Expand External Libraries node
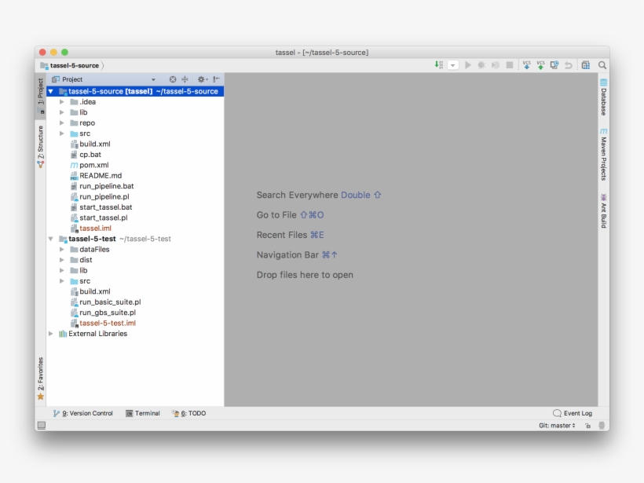 [x=50, y=334]
